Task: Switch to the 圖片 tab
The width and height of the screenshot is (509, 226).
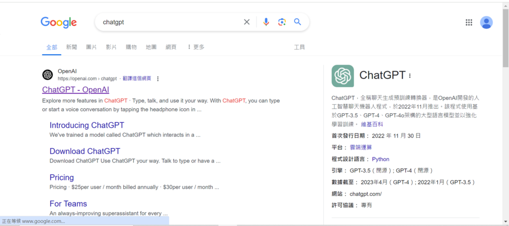Action: pos(91,47)
